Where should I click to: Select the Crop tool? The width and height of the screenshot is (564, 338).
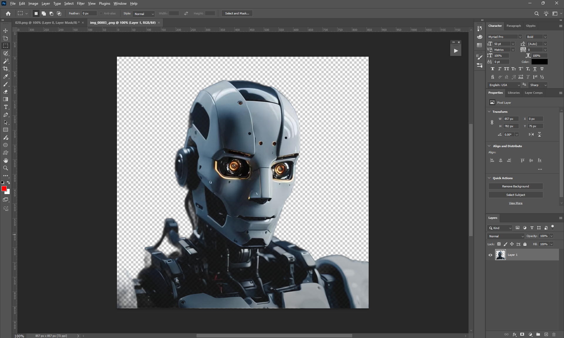[x=6, y=69]
